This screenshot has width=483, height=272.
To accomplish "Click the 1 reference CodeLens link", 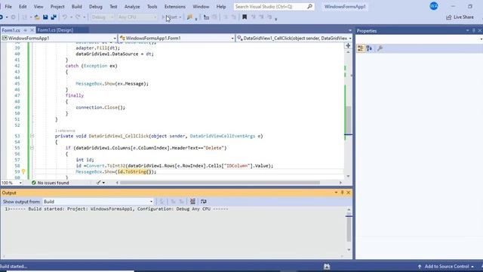I will pos(65,131).
